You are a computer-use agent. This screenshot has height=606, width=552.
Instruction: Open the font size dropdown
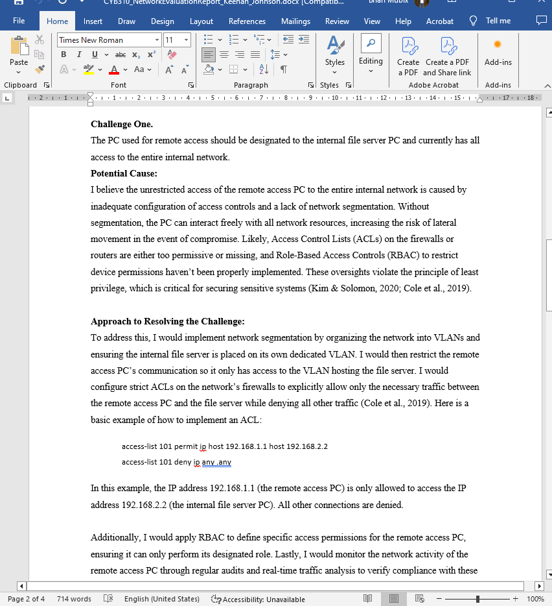[x=186, y=40]
